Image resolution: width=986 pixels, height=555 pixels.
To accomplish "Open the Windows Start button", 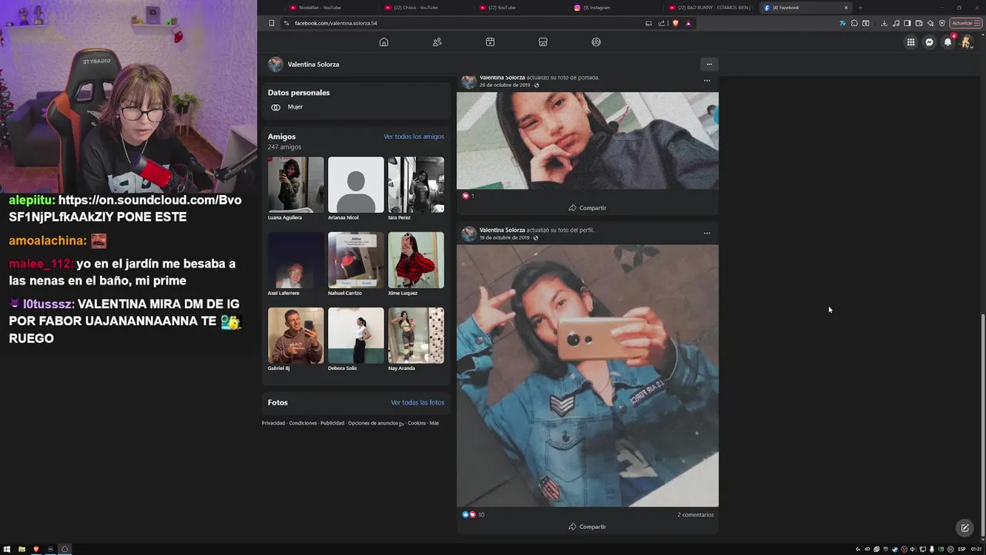I will 7,549.
